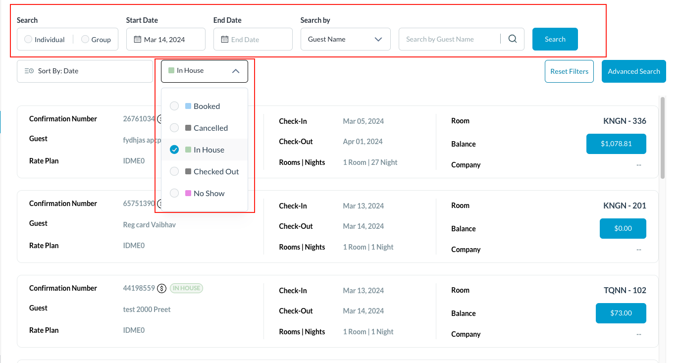Screen dimensions: 680x363
Task: Open the Guest Name search-by dropdown
Action: 345,39
